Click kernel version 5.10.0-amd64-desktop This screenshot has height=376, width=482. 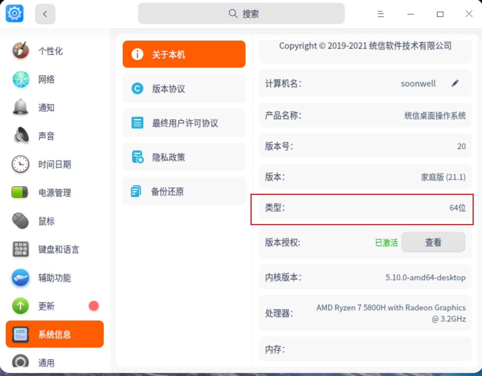(x=426, y=278)
